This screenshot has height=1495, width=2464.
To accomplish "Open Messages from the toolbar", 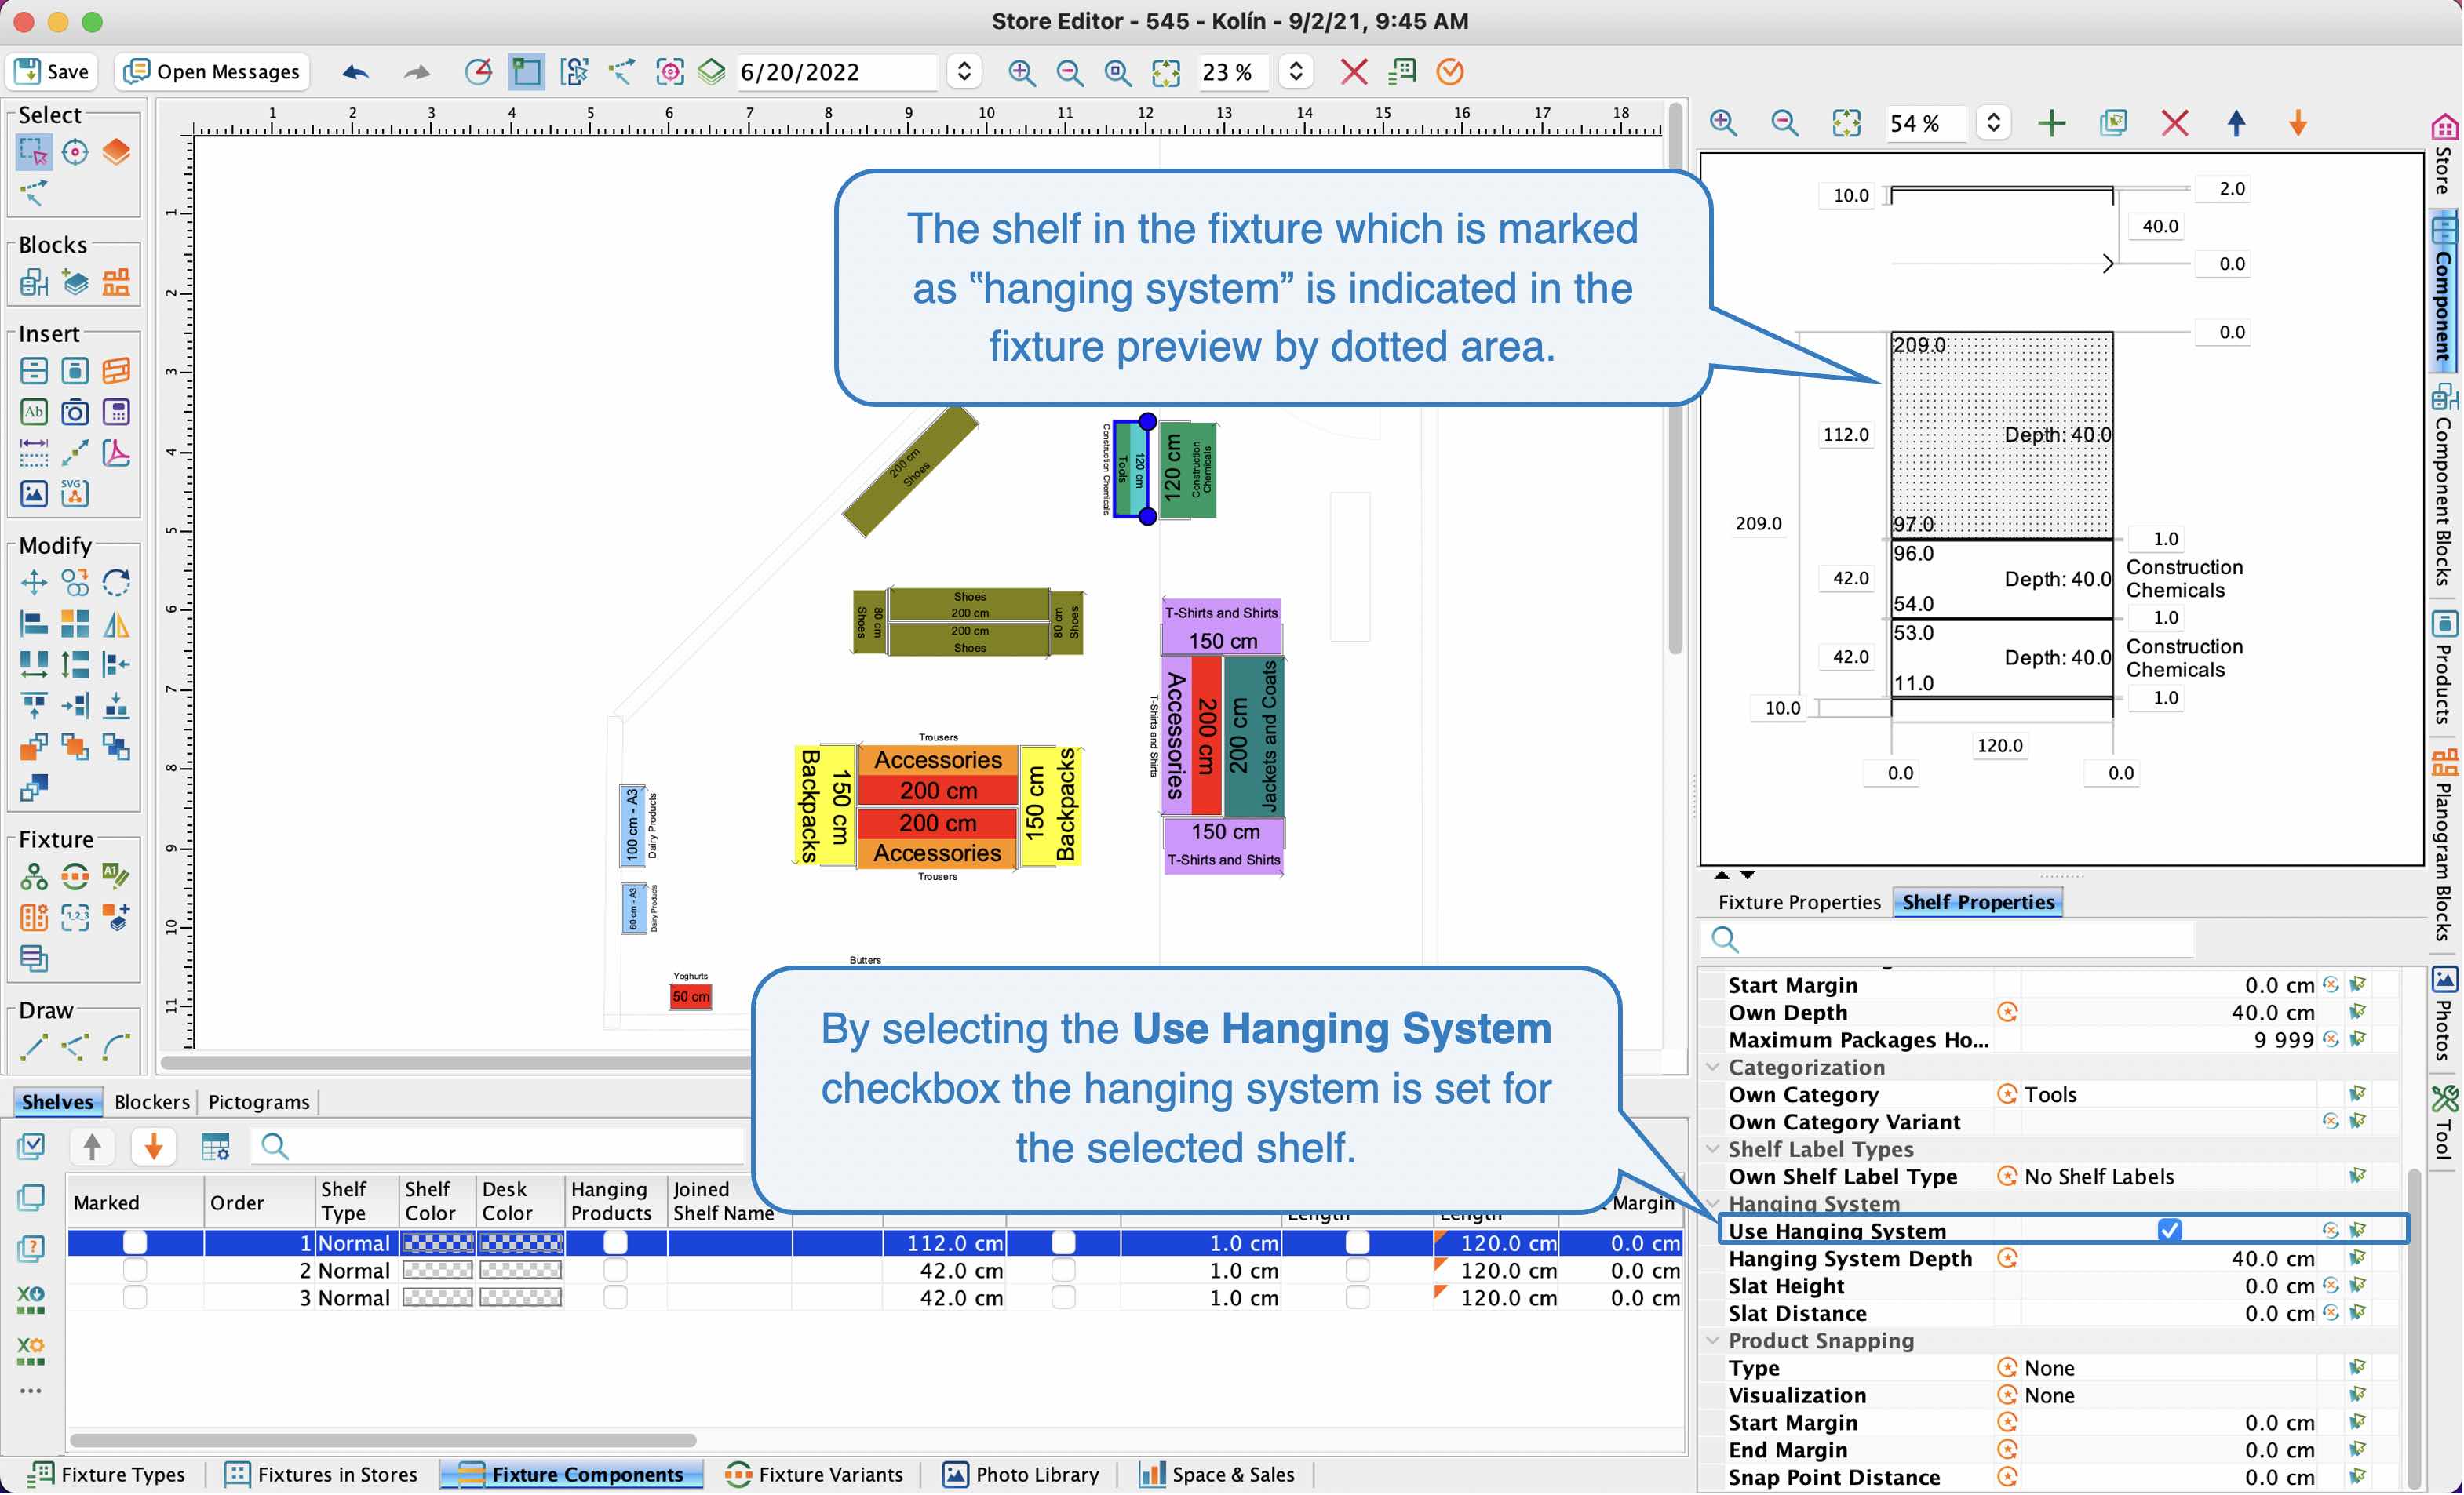I will [212, 72].
